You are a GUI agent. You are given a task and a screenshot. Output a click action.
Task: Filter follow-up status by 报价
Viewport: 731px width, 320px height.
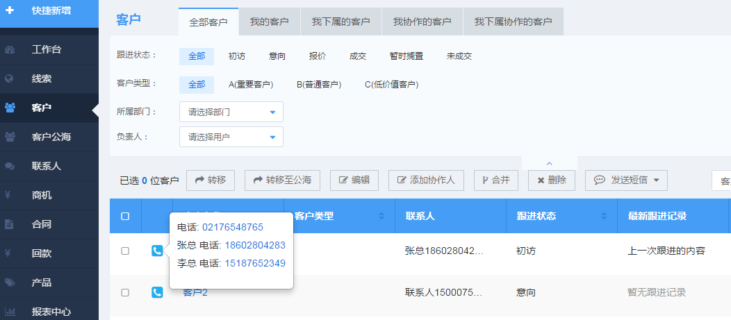click(x=318, y=56)
